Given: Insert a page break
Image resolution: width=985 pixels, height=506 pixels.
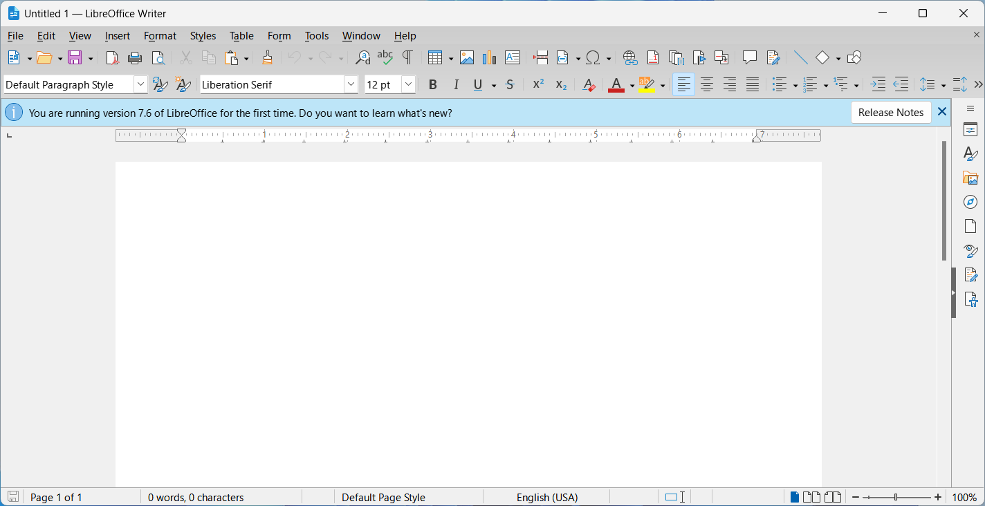Looking at the screenshot, I should 540,58.
